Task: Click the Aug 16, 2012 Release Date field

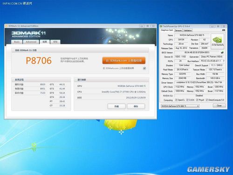Action: click(x=181, y=48)
